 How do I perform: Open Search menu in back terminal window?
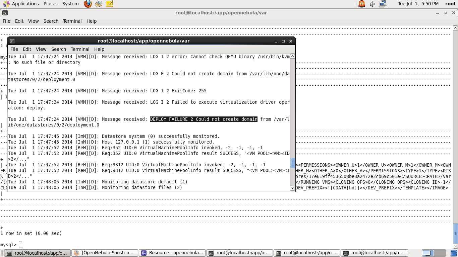[51, 21]
